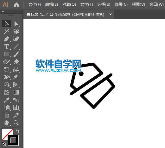Select the Column Graph tool

pyautogui.click(x=16, y=108)
